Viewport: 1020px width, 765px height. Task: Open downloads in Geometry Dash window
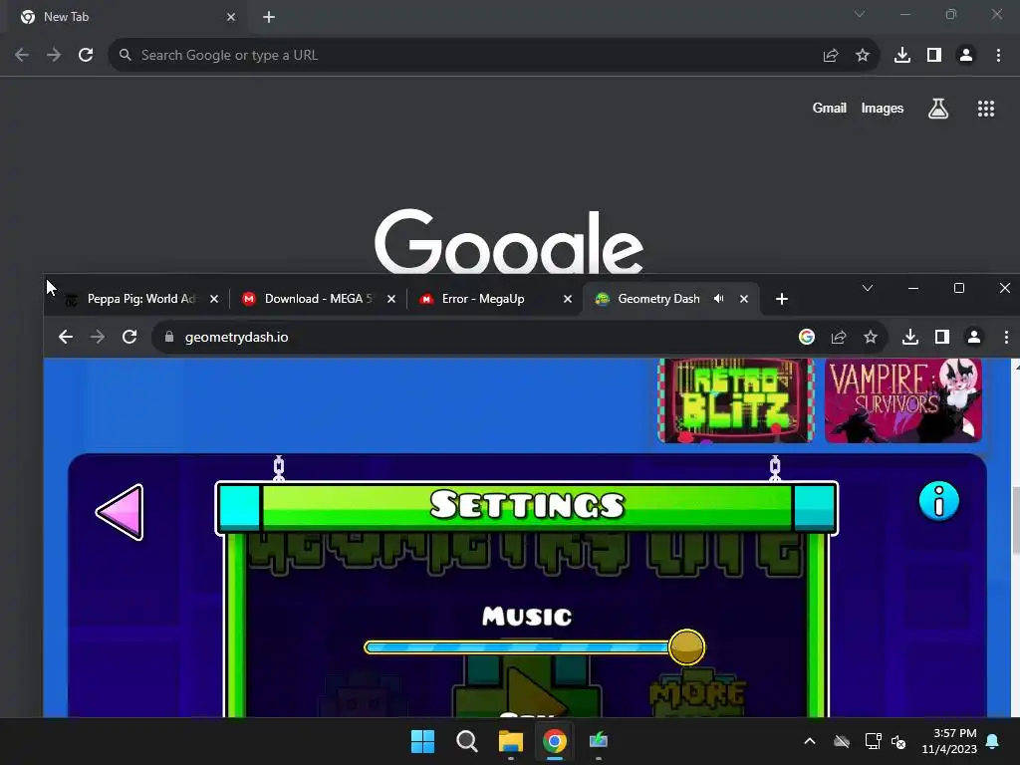(910, 337)
